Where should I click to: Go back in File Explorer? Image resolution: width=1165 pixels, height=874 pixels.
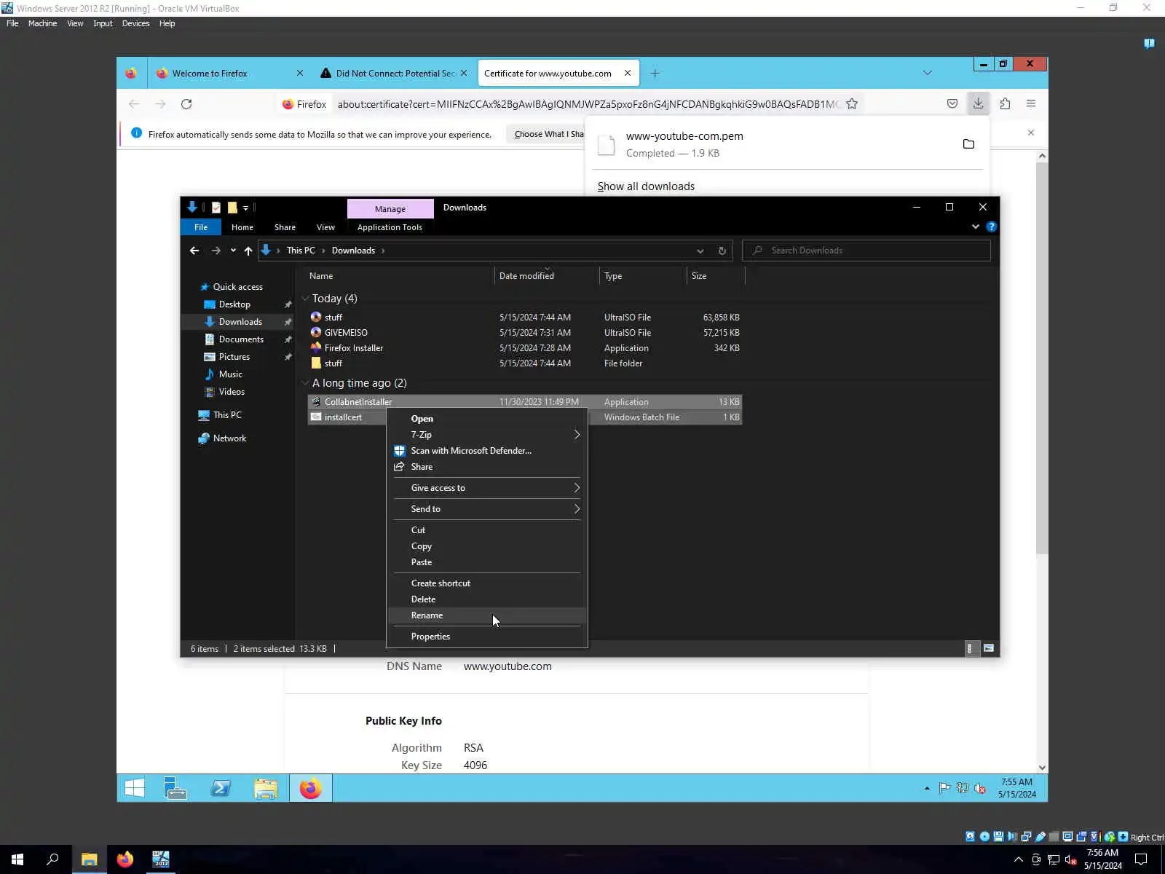point(194,251)
